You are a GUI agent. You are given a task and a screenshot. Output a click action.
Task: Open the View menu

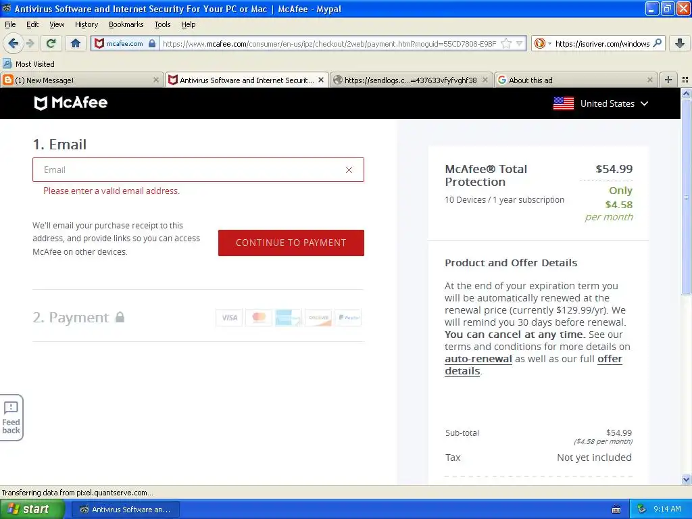[x=57, y=24]
